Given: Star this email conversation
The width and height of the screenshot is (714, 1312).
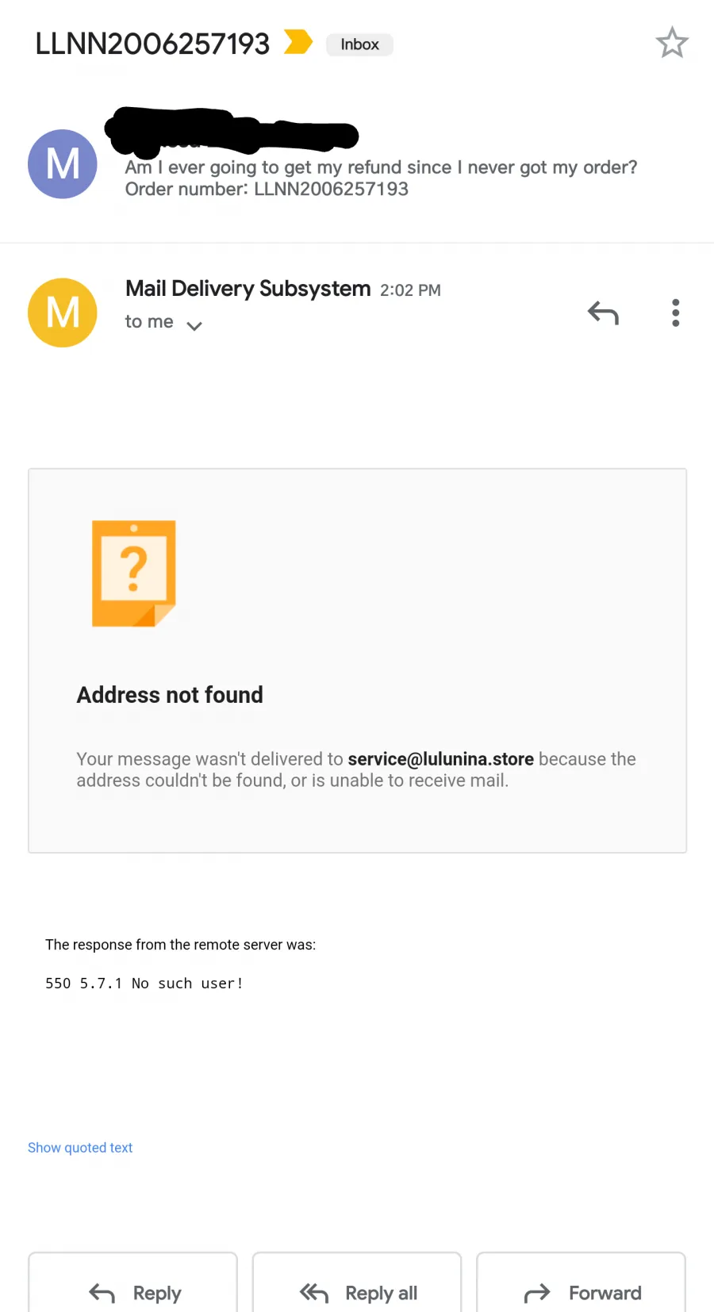Looking at the screenshot, I should 672,43.
